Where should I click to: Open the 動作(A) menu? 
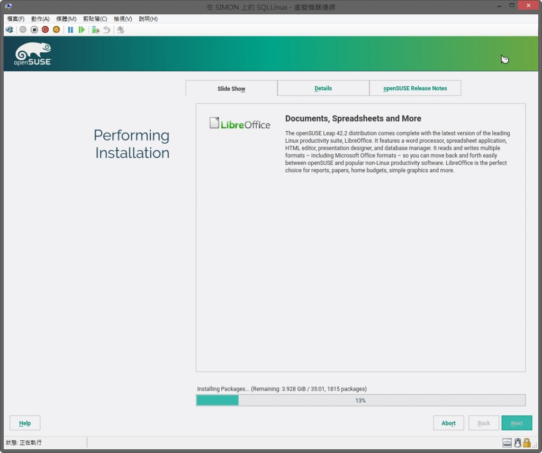pos(40,19)
